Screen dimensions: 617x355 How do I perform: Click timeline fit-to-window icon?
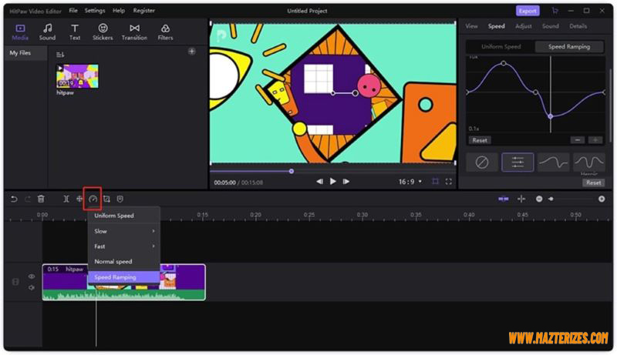[x=521, y=199]
